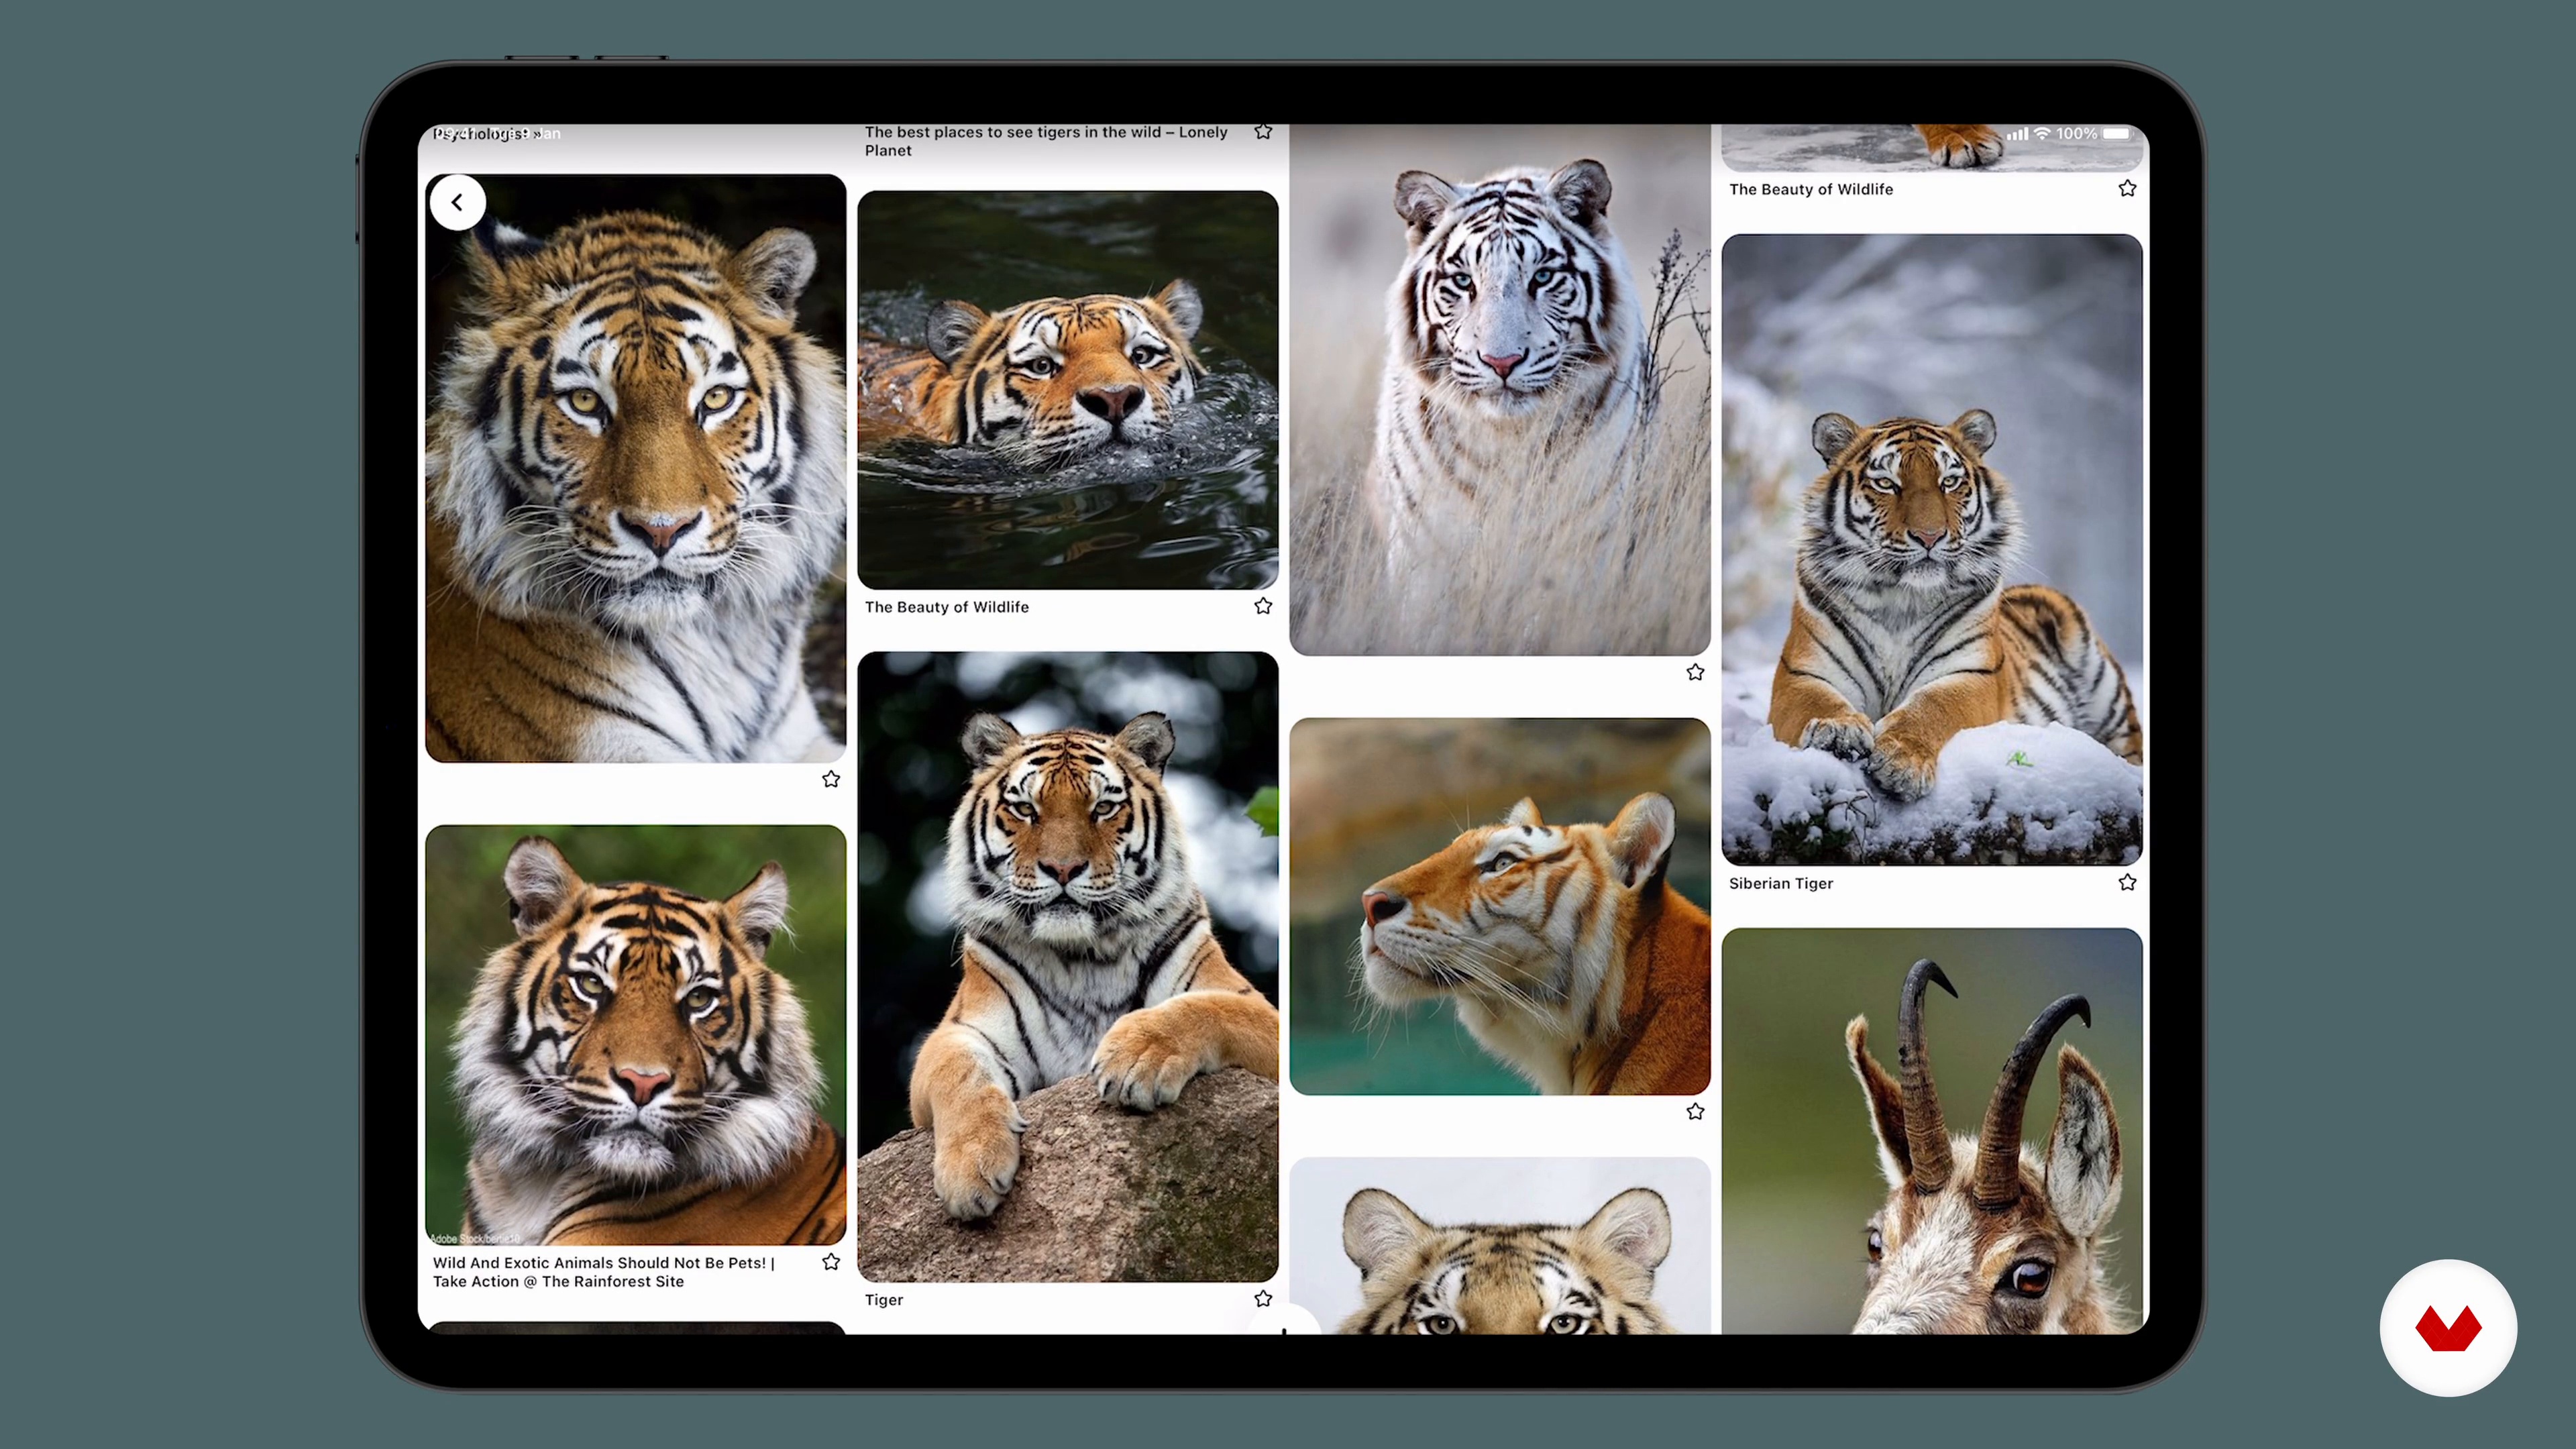Image resolution: width=2576 pixels, height=1449 pixels.
Task: Open the tiger side-profile looking upward photo
Action: (1499, 906)
